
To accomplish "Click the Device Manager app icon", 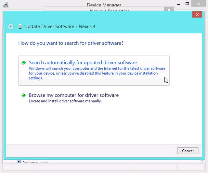I will (6, 5).
